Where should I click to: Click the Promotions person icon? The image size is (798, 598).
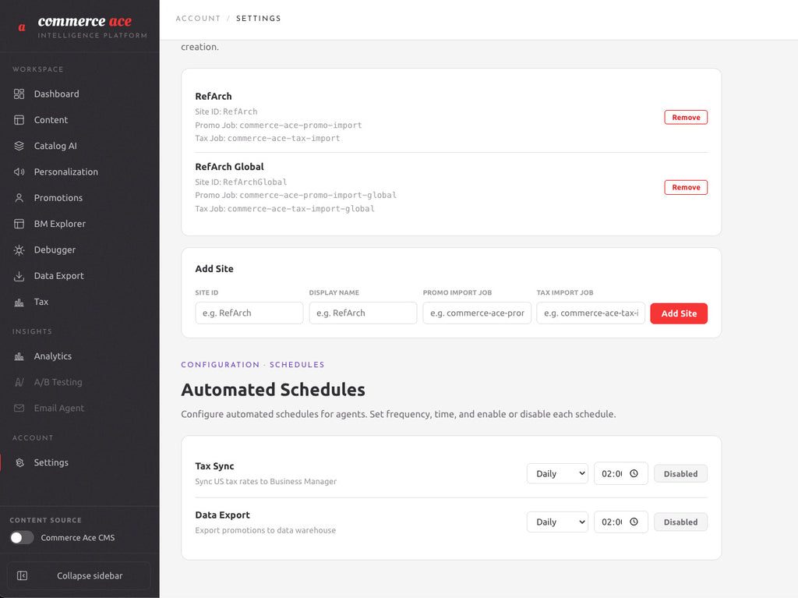[19, 197]
